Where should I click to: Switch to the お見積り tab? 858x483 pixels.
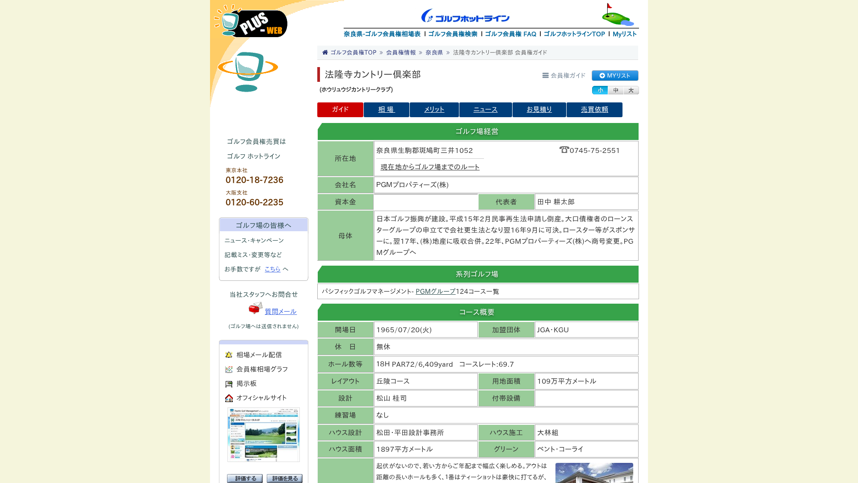pyautogui.click(x=539, y=110)
